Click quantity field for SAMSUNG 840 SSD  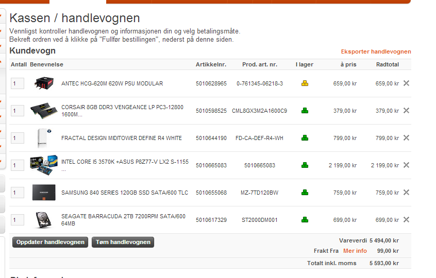click(x=17, y=193)
